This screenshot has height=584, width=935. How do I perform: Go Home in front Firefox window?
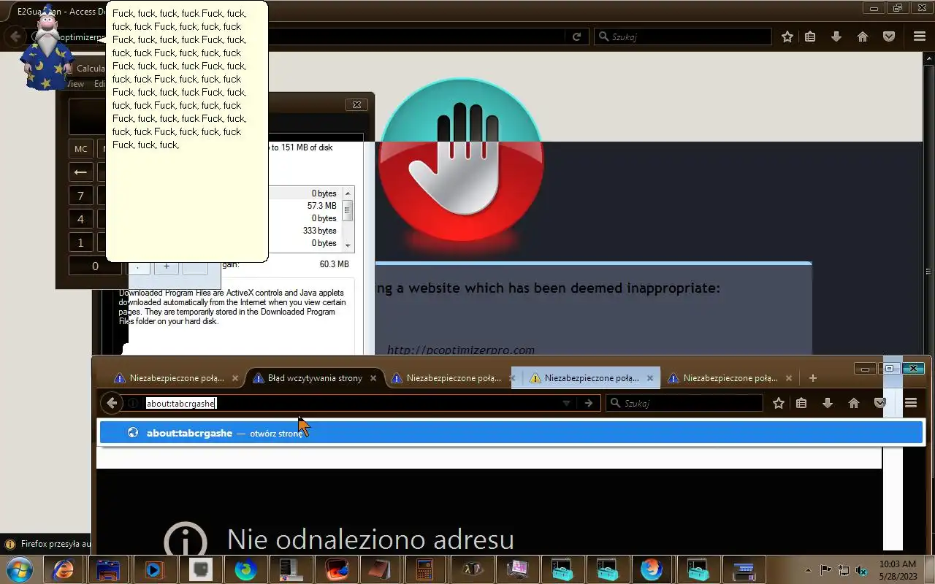[854, 403]
